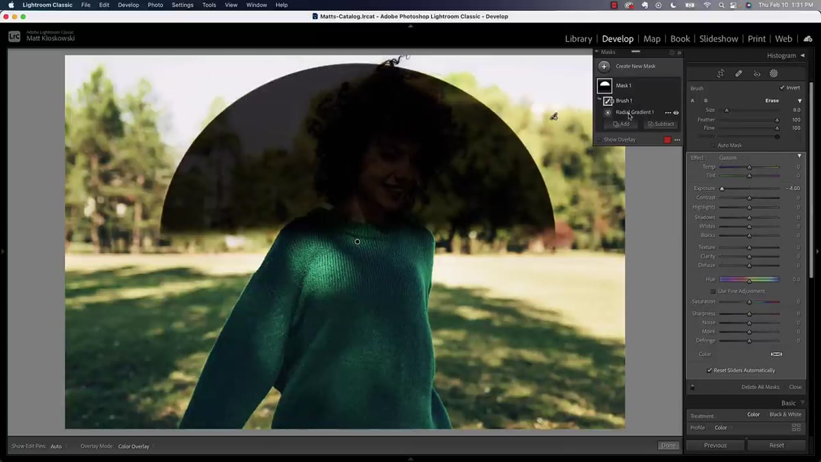The image size is (821, 462).
Task: Click the Reset button
Action: (x=777, y=446)
